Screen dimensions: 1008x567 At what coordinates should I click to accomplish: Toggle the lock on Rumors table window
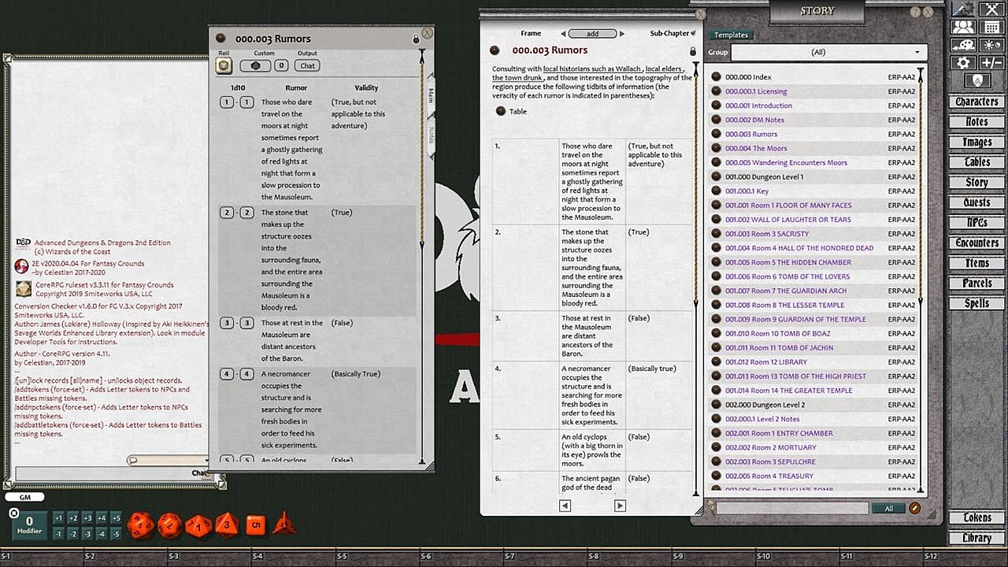coord(416,39)
